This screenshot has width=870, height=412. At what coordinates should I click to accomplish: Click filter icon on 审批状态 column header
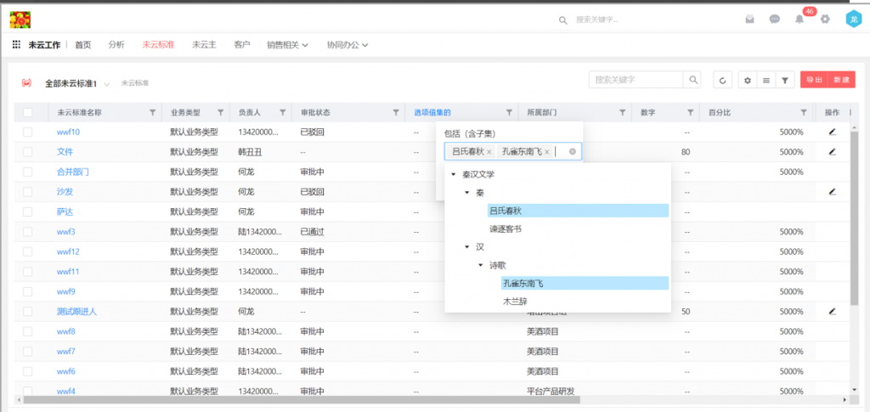(395, 112)
